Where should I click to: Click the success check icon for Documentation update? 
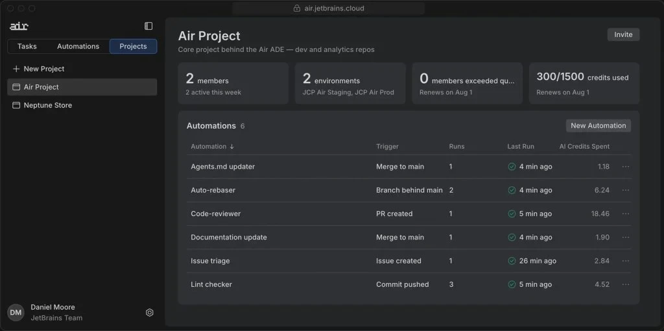pos(512,238)
